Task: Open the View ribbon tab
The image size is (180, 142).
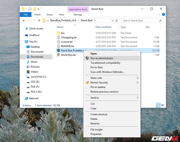Action: [61, 15]
